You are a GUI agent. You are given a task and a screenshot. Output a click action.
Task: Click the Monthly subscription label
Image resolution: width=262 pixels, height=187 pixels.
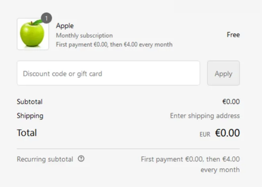coord(84,36)
